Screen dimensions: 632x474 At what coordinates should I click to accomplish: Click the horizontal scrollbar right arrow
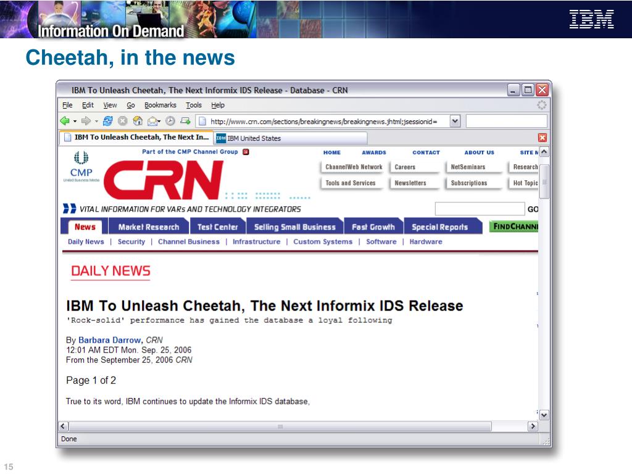533,426
